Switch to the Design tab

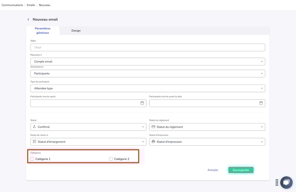(x=76, y=30)
